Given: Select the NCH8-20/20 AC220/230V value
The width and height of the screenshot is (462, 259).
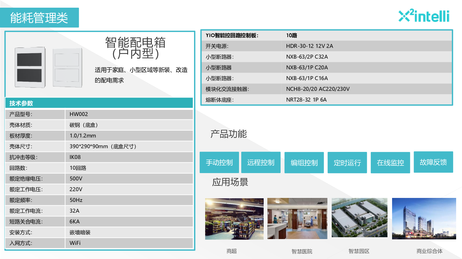Looking at the screenshot, I should [x=318, y=89].
